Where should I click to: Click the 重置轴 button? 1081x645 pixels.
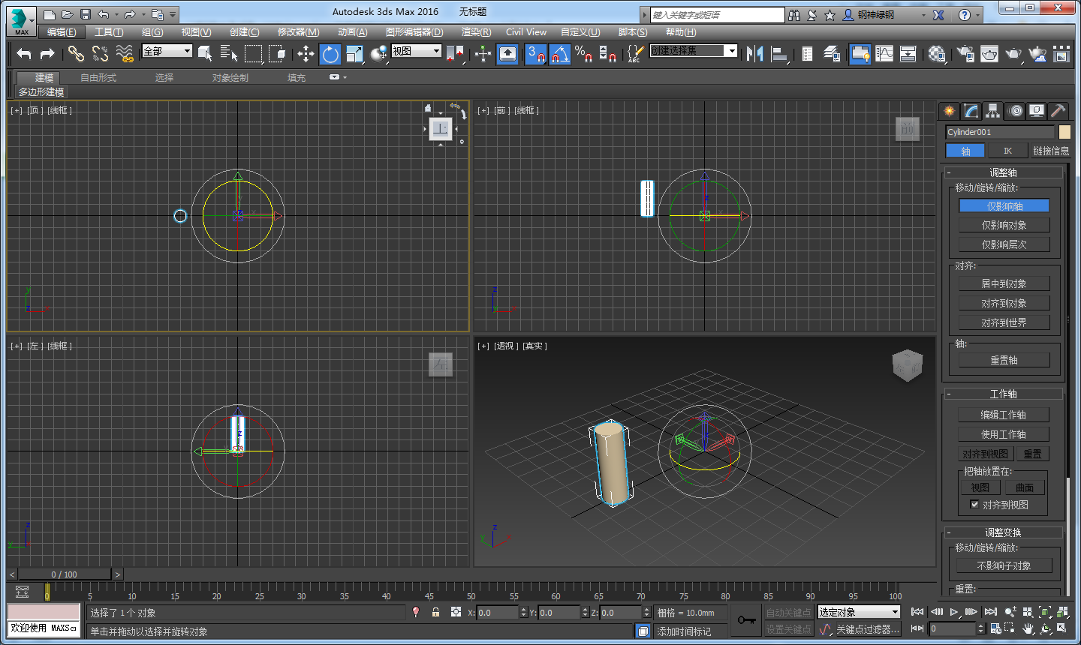(1004, 360)
